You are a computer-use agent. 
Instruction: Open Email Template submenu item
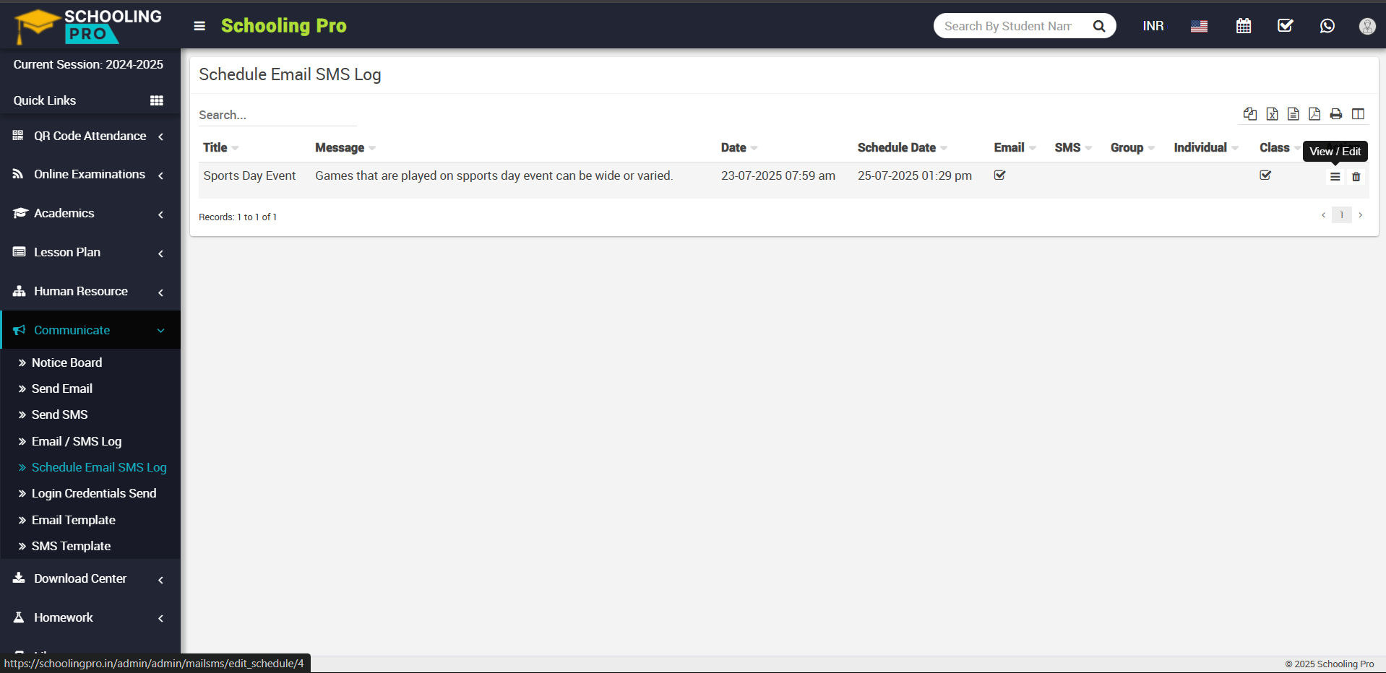point(73,520)
